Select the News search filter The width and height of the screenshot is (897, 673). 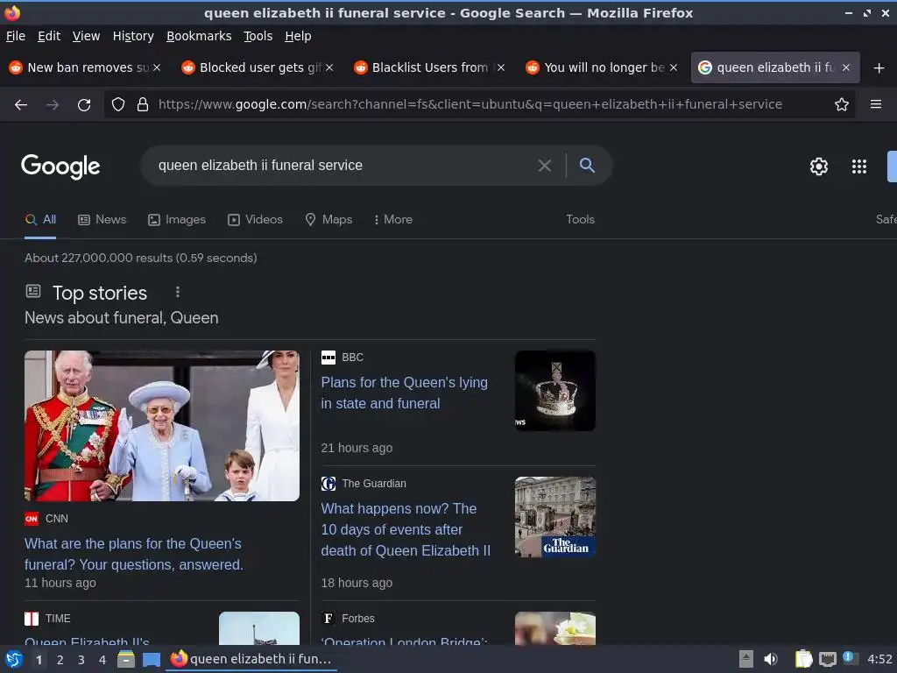pyautogui.click(x=102, y=220)
